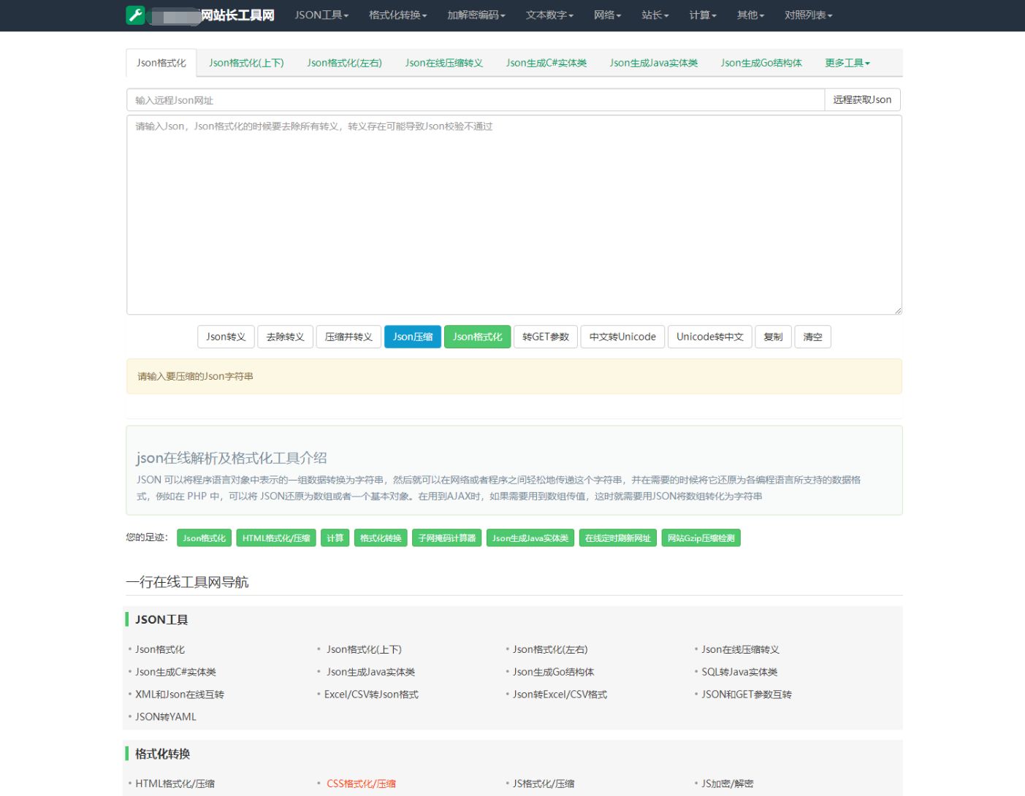Open the Json在线压缩转义 tab
Image resolution: width=1025 pixels, height=796 pixels.
coord(443,63)
